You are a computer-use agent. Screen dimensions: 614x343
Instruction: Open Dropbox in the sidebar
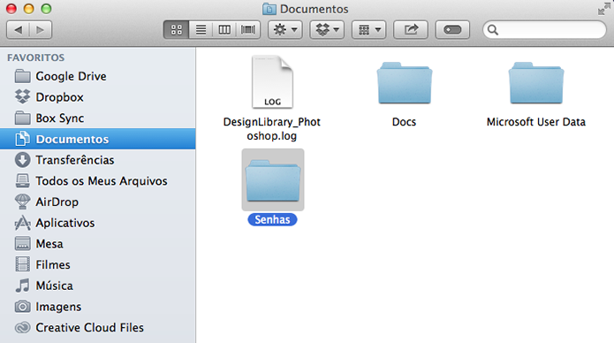pos(98,97)
